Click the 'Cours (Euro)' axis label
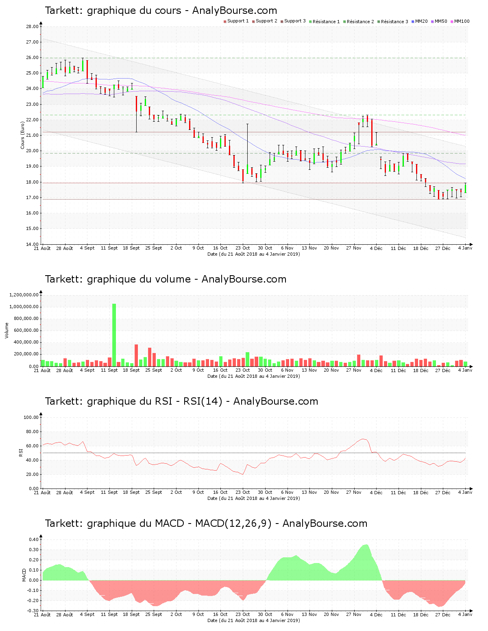 (x=23, y=135)
